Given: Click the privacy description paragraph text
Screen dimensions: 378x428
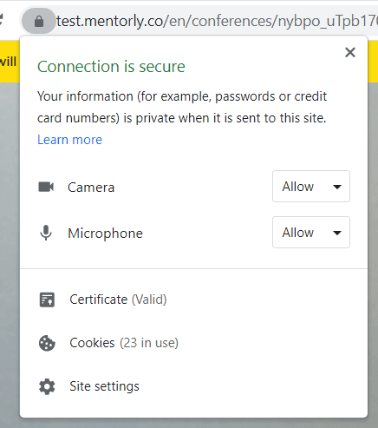Looking at the screenshot, I should 182,107.
